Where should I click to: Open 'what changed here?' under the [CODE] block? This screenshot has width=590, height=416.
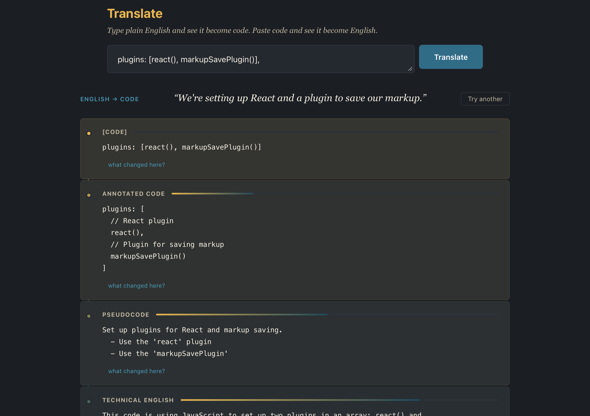pos(136,164)
